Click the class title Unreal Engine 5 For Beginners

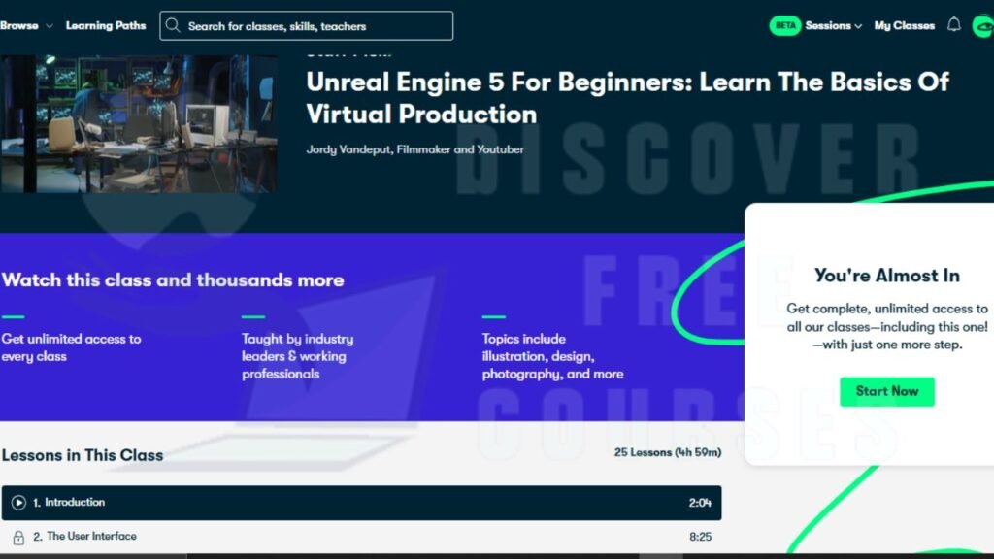click(628, 98)
